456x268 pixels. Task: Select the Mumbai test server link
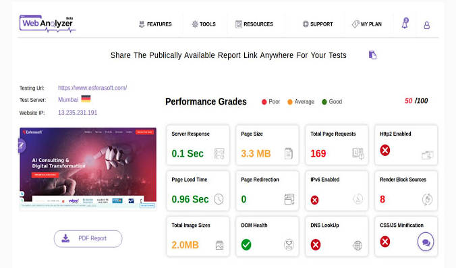(x=68, y=100)
